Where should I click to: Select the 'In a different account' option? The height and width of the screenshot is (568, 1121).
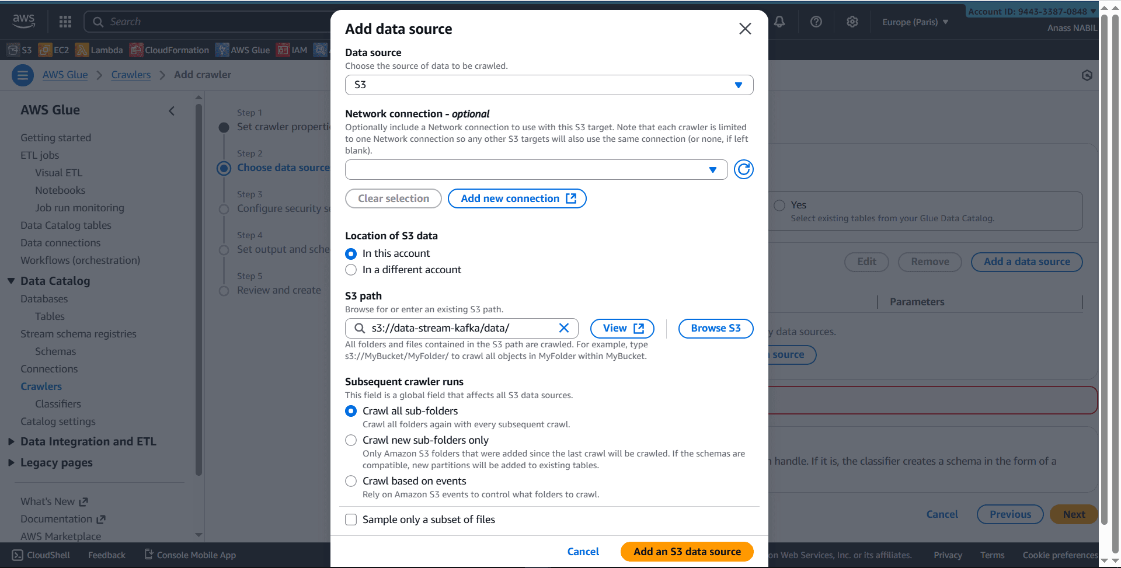coord(351,270)
